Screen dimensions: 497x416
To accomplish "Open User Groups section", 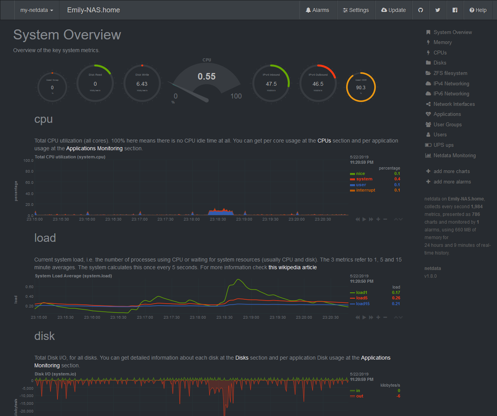I will 447,124.
